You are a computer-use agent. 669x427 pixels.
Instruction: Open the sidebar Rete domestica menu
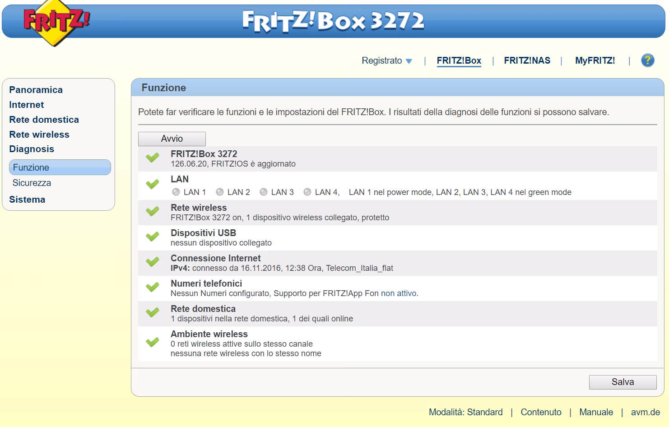44,120
